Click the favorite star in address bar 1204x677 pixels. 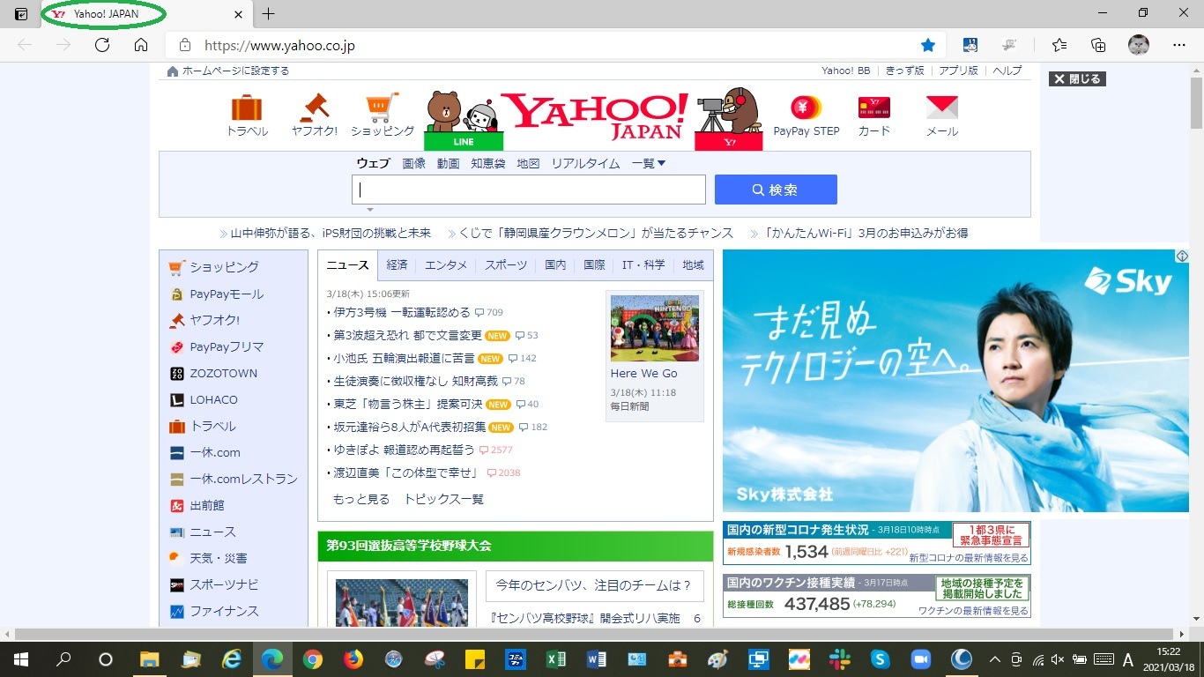coord(927,45)
